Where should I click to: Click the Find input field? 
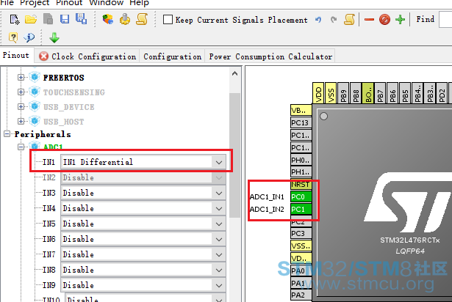tap(445, 20)
